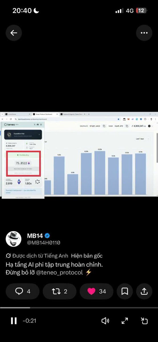Tap the 2,619 value in the video panel

[x=9, y=184]
